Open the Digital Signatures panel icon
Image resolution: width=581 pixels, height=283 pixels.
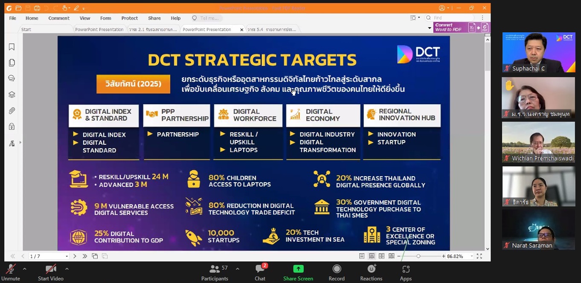(12, 143)
